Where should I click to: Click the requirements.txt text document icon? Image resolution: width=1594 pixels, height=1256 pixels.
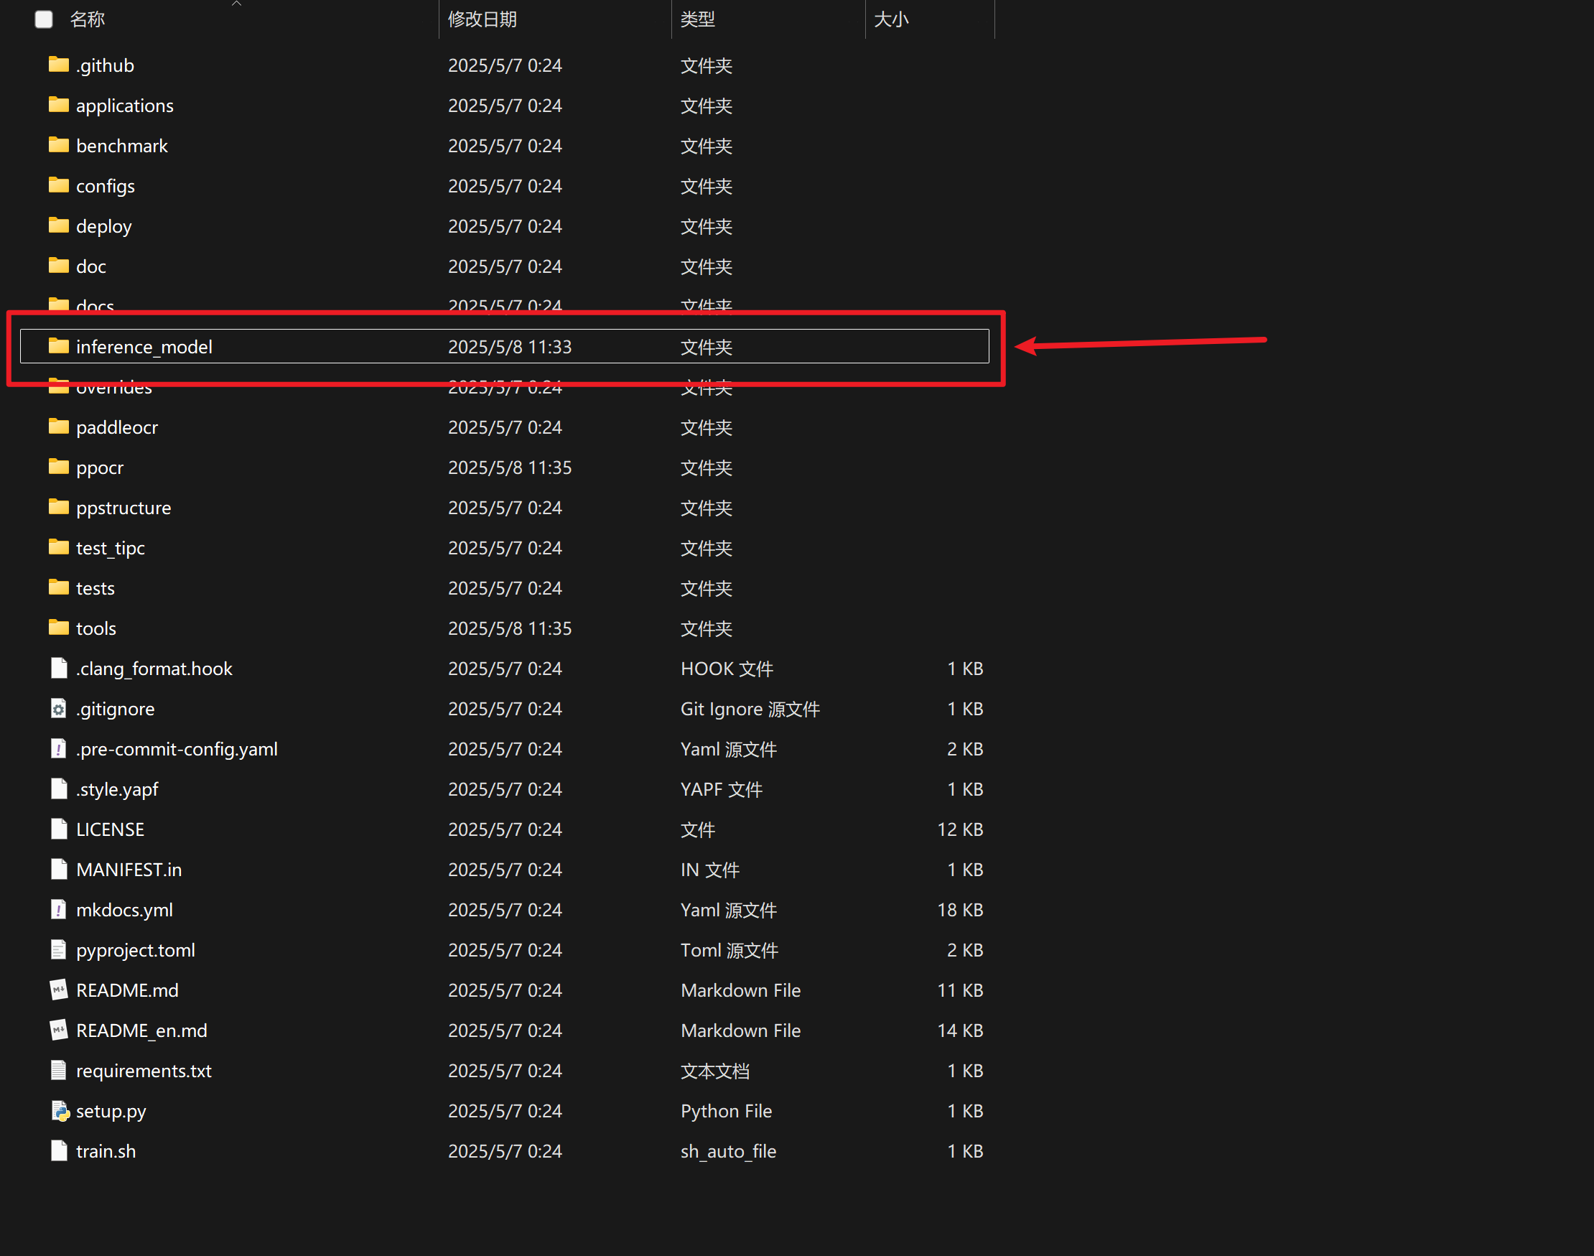(x=59, y=1071)
